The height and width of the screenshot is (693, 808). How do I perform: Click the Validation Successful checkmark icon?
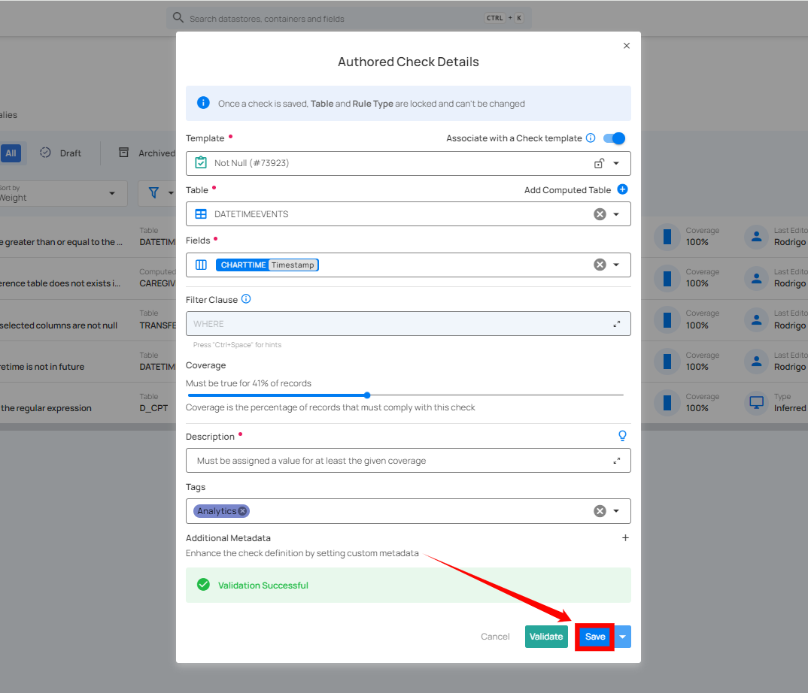204,584
